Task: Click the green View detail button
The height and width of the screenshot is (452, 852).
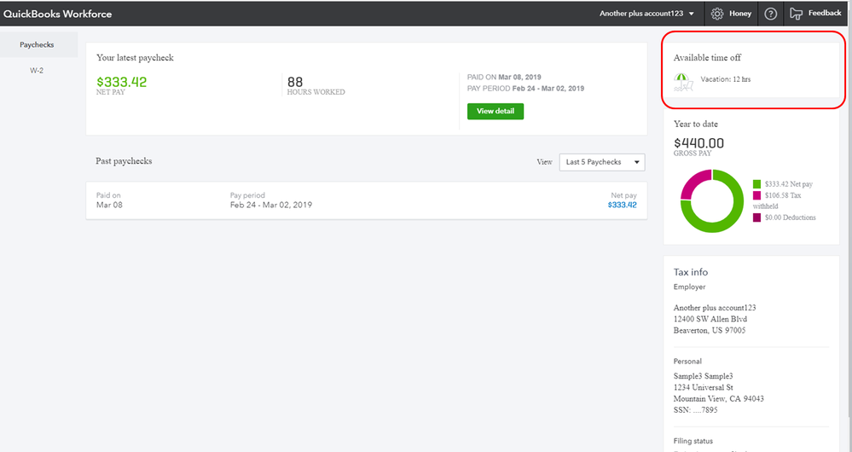Action: pos(495,111)
